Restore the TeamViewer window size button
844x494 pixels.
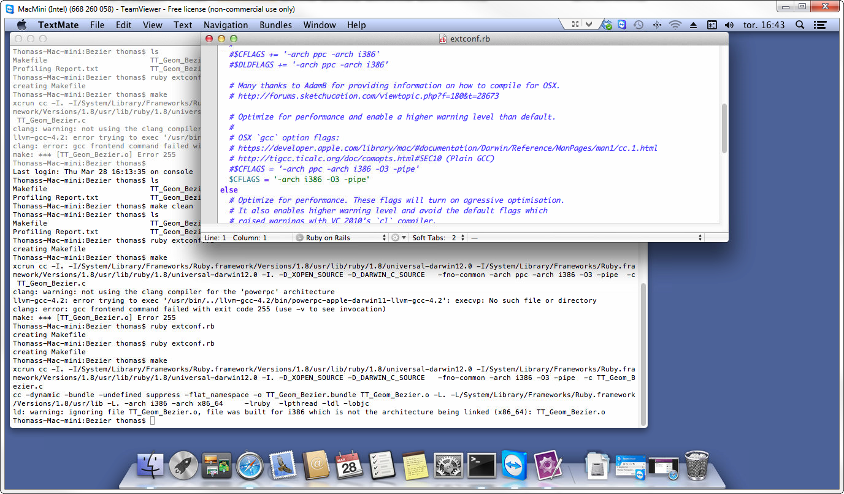(801, 6)
